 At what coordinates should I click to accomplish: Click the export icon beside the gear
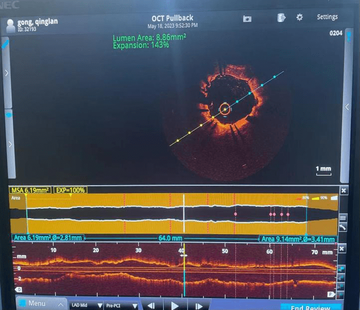tap(281, 17)
